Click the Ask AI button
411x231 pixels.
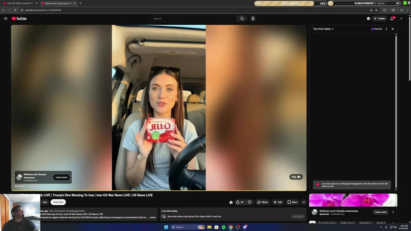pyautogui.click(x=278, y=202)
